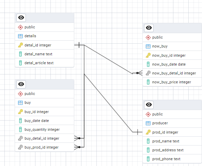Image resolution: width=202 pixels, height=166 pixels.
Task: Toggle the eye button on details table
Action: (x=21, y=18)
